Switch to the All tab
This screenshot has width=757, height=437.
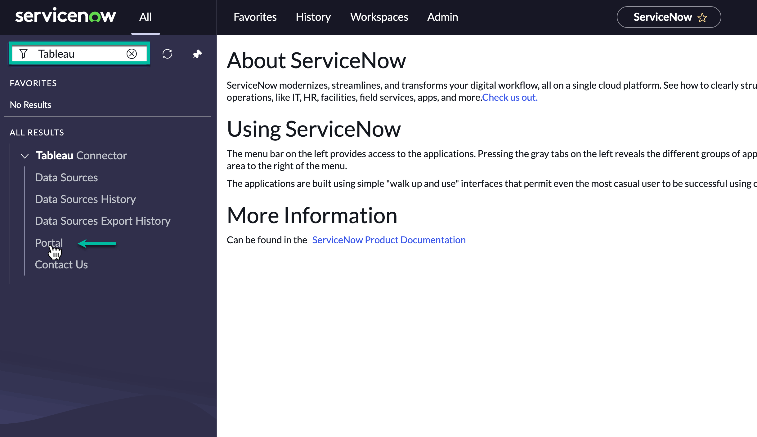click(x=145, y=17)
